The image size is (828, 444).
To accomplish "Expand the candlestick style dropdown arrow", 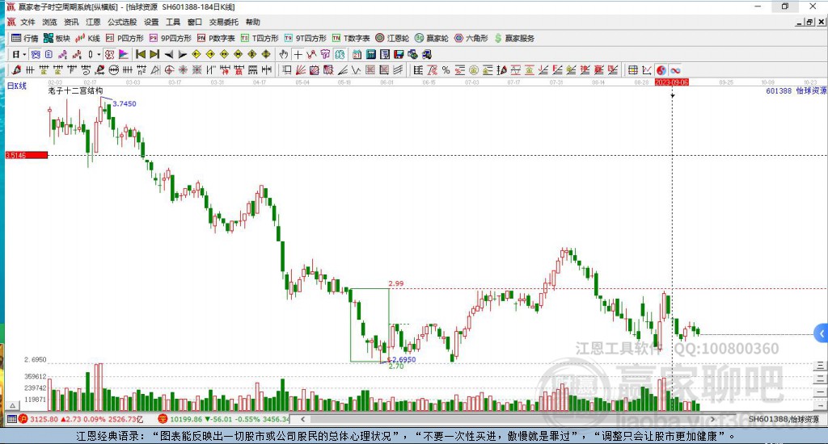I will click(x=99, y=54).
